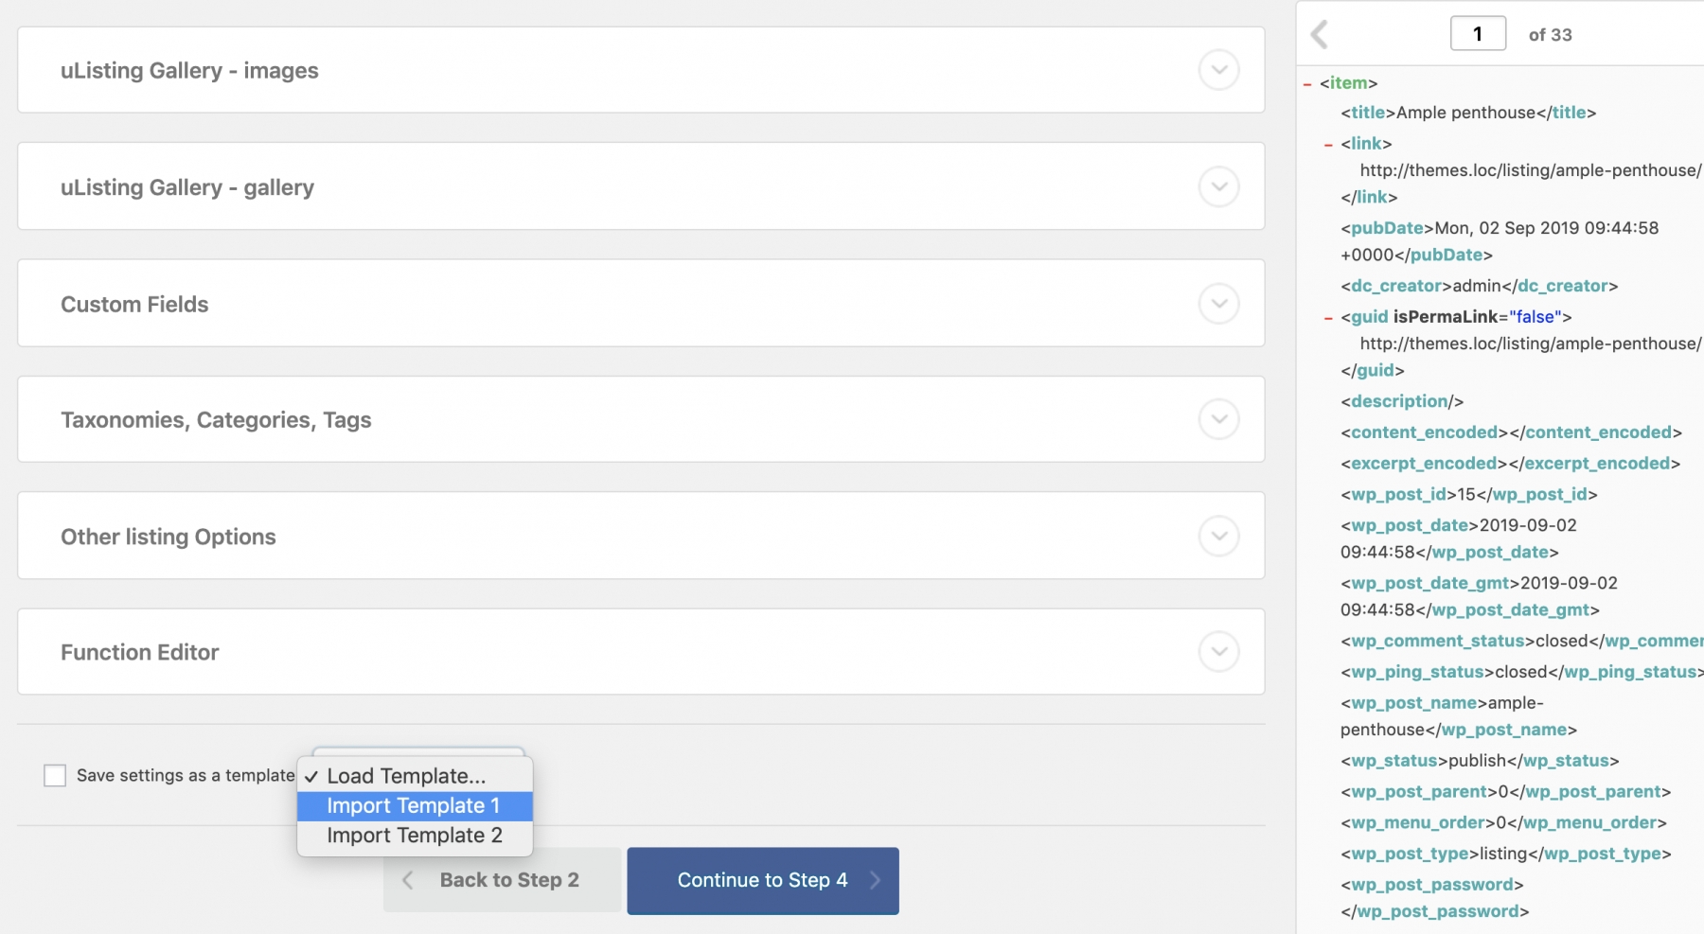Expand the uListing Gallery - images section

1218,70
